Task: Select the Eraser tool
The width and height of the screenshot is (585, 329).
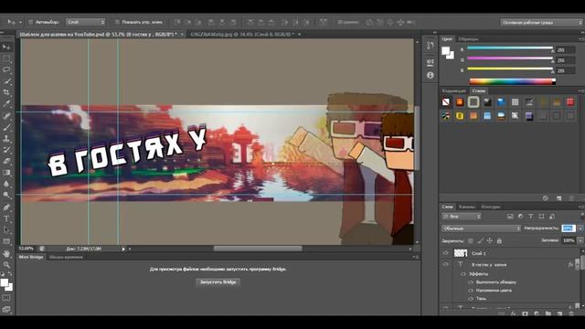Action: (x=6, y=161)
